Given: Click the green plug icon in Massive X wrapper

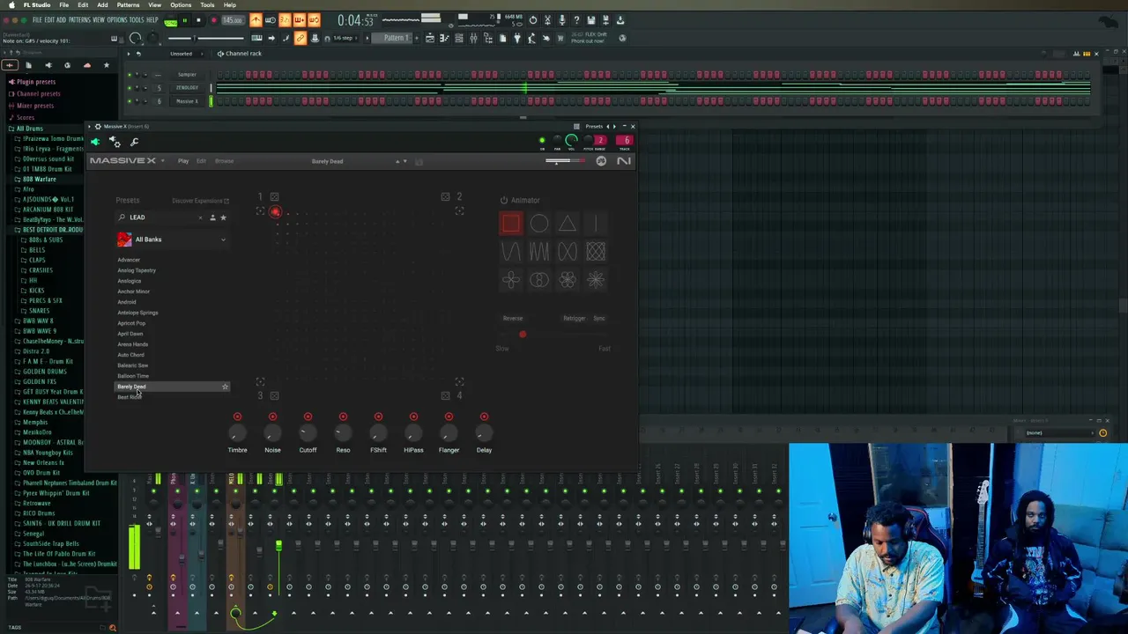Looking at the screenshot, I should [x=96, y=142].
